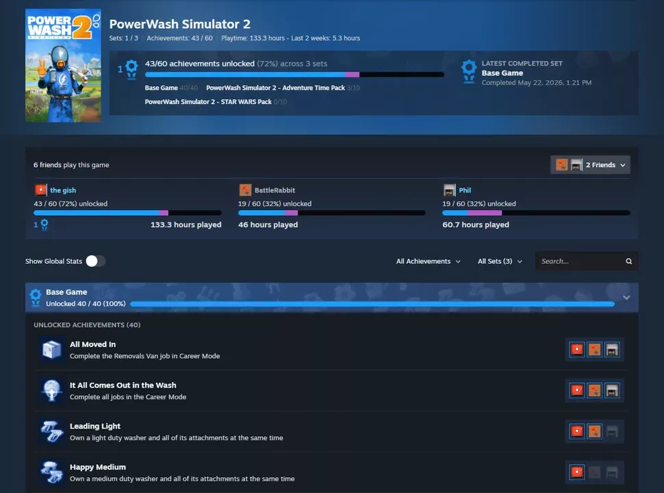Click the gish's avatar on Happy Medium row
This screenshot has width=664, height=493.
tap(577, 472)
